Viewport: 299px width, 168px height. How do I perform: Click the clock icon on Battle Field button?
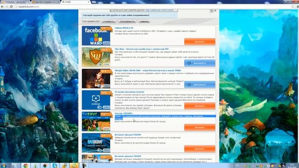pyautogui.click(x=189, y=85)
